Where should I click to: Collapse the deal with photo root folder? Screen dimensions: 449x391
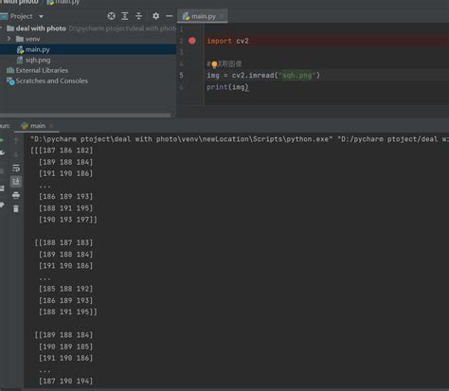click(1, 28)
